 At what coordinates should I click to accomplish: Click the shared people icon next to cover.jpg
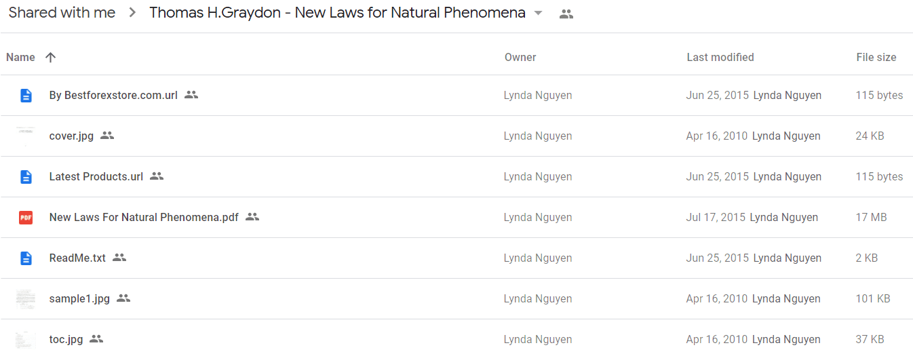tap(107, 136)
